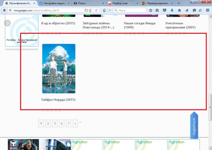Close the Подбор слов tab

tap(137, 4)
